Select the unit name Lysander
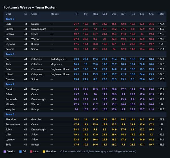170x158 pixels. [11, 140]
